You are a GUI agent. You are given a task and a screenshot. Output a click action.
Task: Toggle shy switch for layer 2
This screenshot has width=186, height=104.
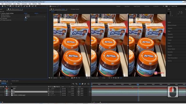pyautogui.click(x=49, y=88)
